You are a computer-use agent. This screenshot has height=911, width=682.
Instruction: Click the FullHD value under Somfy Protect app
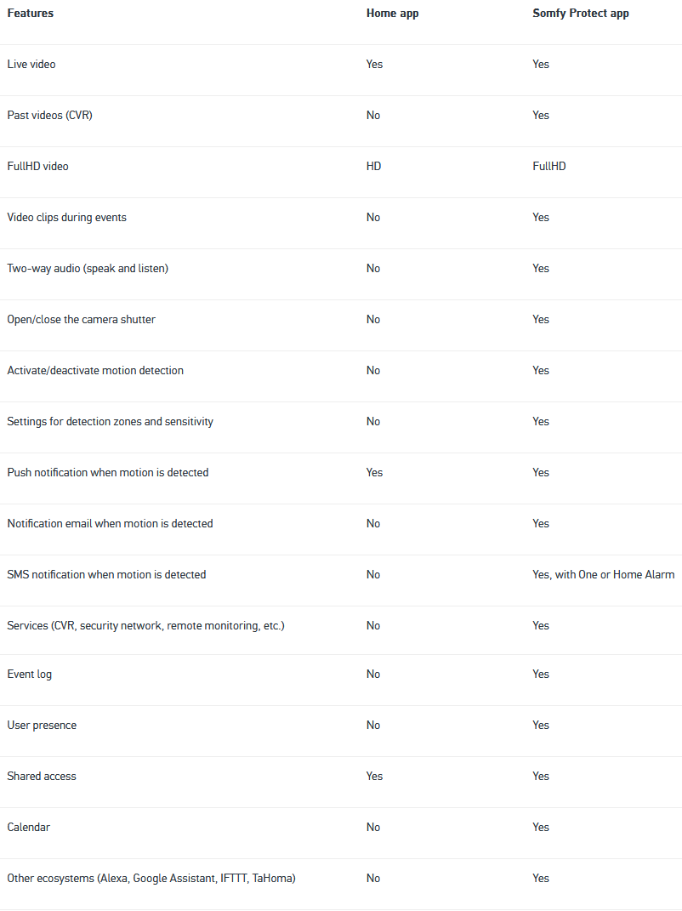(549, 167)
